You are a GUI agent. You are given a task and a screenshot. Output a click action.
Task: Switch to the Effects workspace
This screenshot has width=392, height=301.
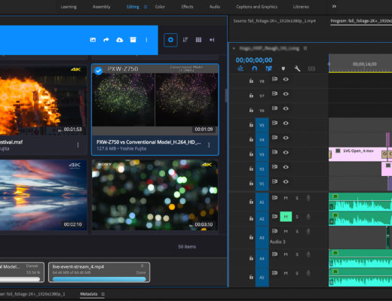(x=187, y=7)
